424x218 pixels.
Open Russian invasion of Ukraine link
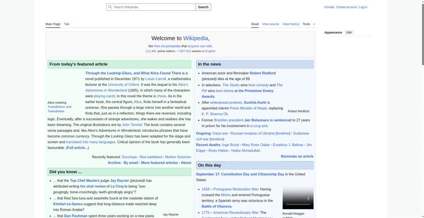coord(252,133)
